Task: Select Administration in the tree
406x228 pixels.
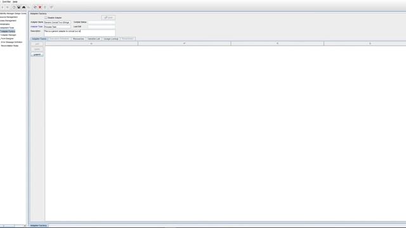Action: (x=5, y=24)
